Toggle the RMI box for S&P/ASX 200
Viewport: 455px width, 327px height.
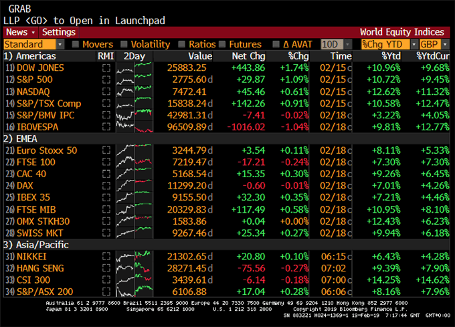(x=106, y=292)
